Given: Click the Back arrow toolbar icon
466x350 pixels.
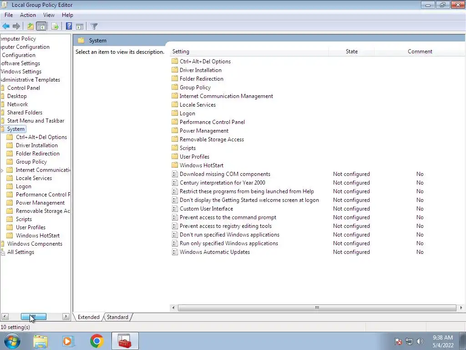Looking at the screenshot, I should [6, 26].
